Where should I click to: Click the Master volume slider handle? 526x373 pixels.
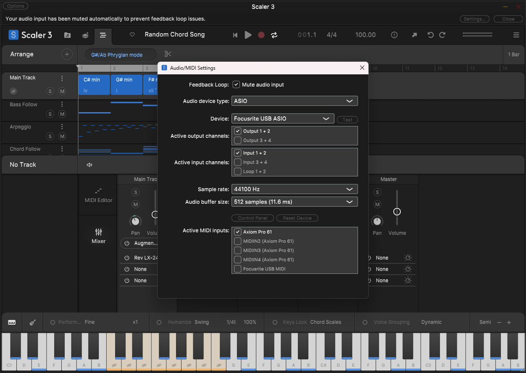tap(397, 212)
